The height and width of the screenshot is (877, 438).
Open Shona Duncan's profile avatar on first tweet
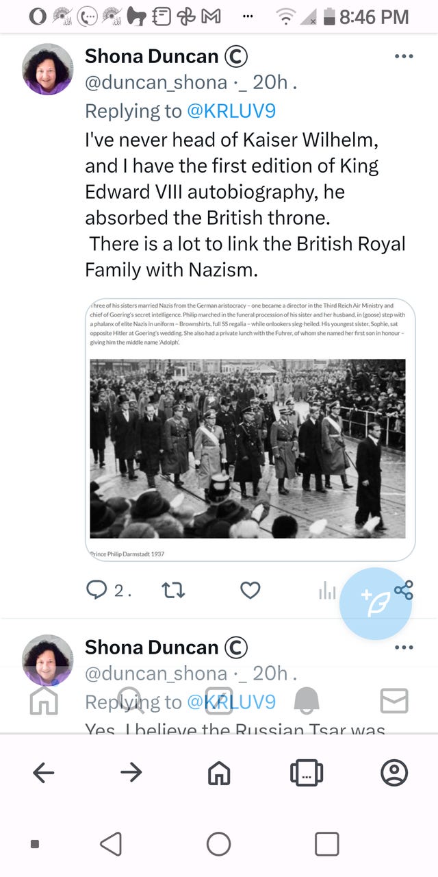coord(48,69)
